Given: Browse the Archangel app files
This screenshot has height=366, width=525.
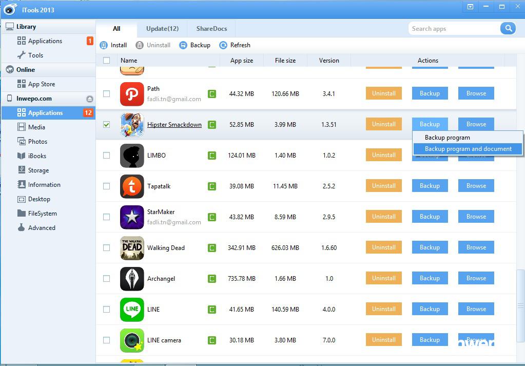Looking at the screenshot, I should [x=476, y=278].
